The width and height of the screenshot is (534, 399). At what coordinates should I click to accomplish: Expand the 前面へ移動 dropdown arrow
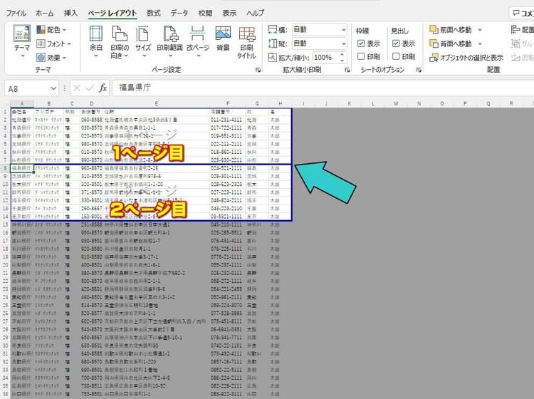point(479,30)
